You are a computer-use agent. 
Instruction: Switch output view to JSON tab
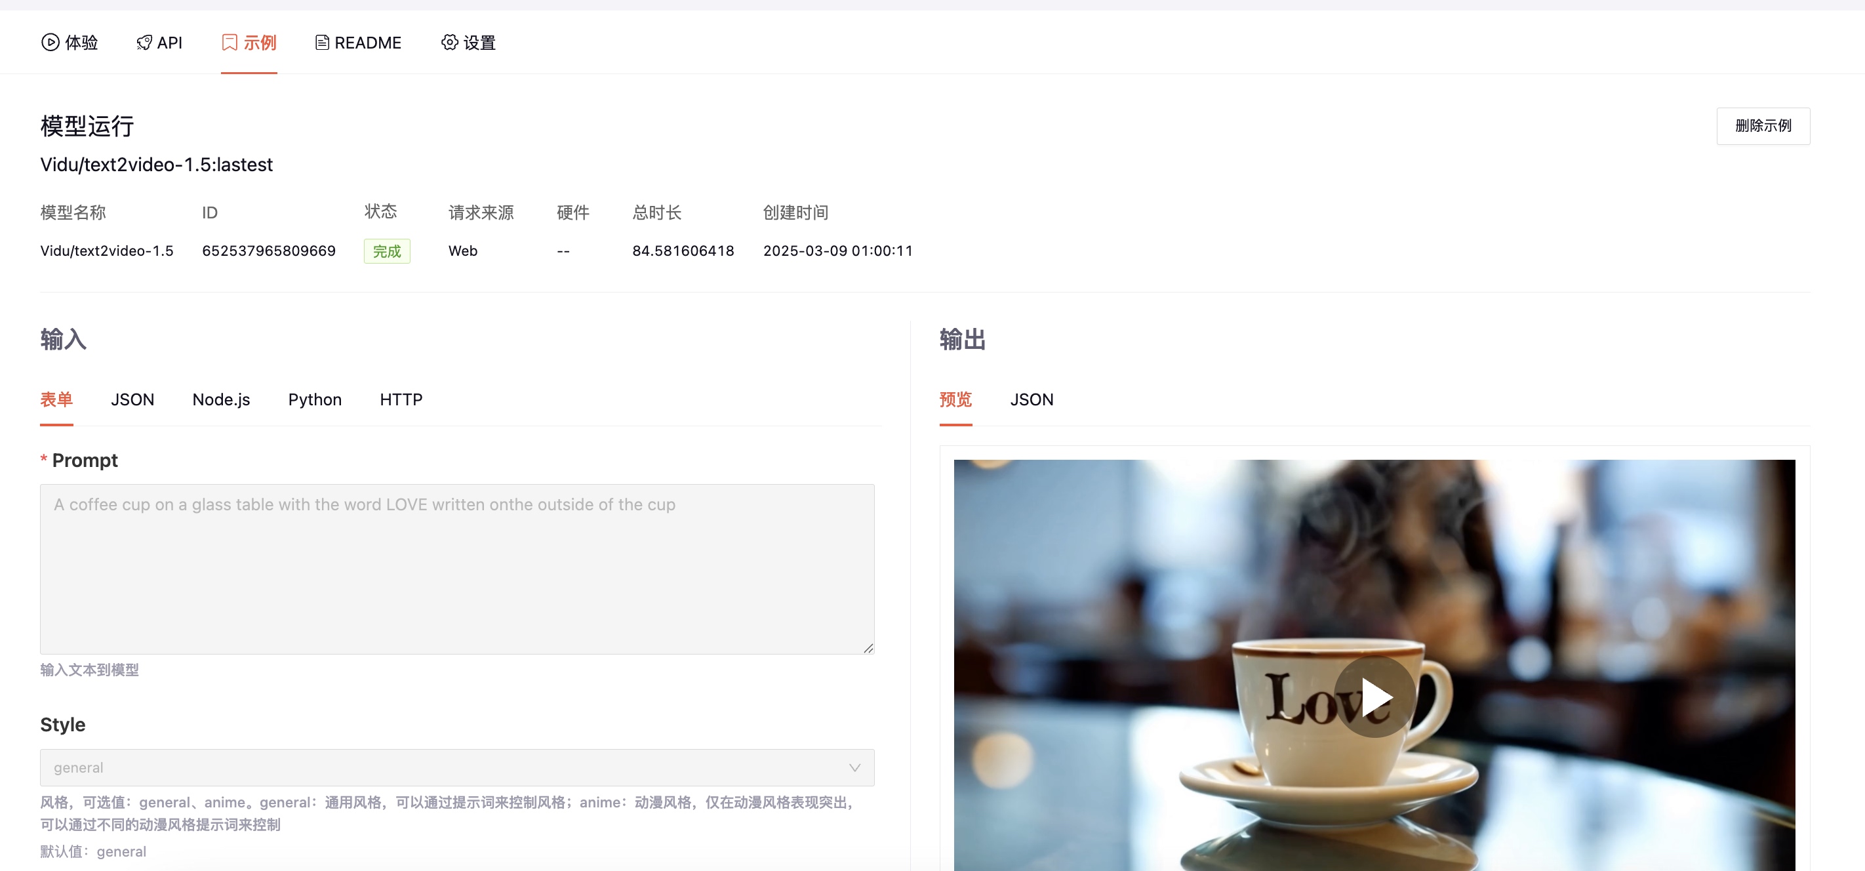[1031, 399]
